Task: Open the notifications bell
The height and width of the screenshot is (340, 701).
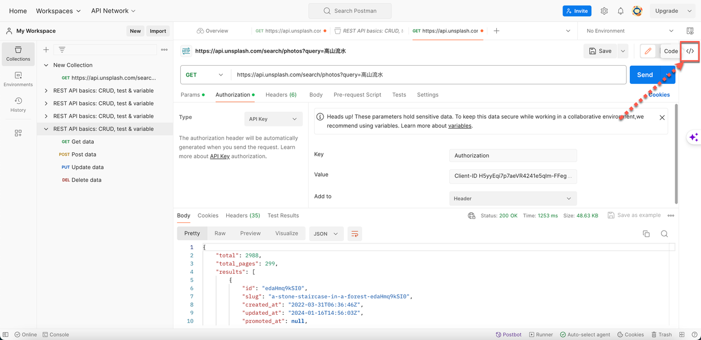Action: [x=620, y=11]
